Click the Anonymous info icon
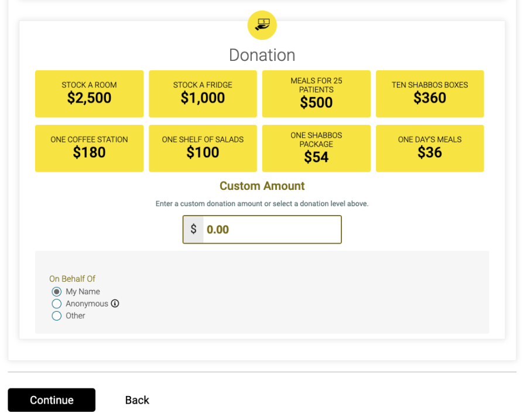Image resolution: width=527 pixels, height=416 pixels. coord(115,304)
